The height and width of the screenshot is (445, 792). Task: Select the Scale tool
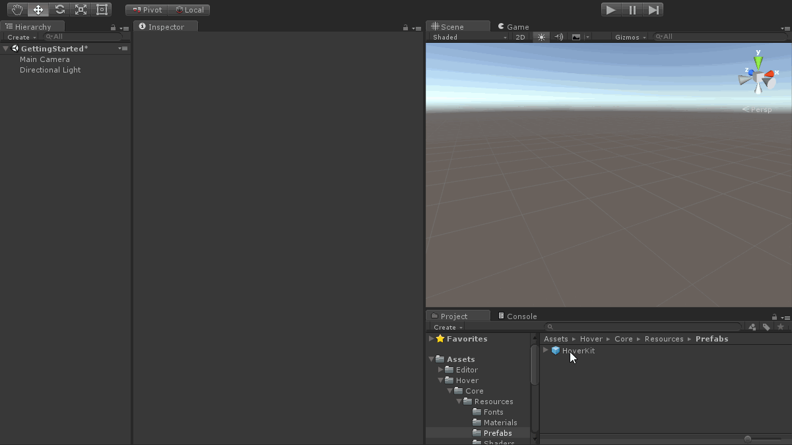[81, 10]
